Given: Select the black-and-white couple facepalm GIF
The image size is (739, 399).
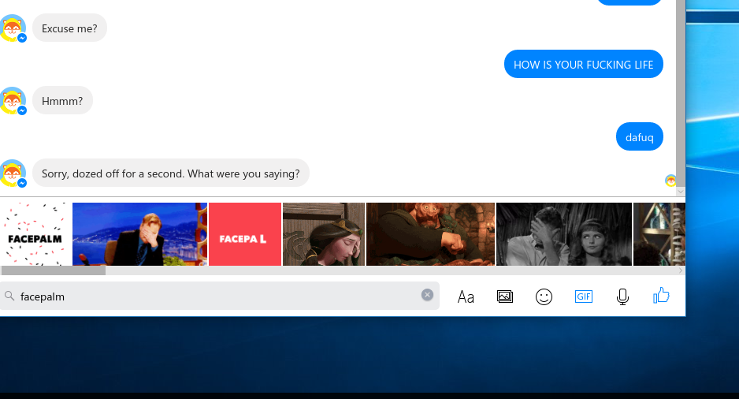Looking at the screenshot, I should [x=564, y=234].
